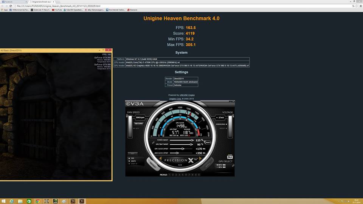Bookmark this page with the star icon
The width and height of the screenshot is (363, 204).
click(357, 6)
